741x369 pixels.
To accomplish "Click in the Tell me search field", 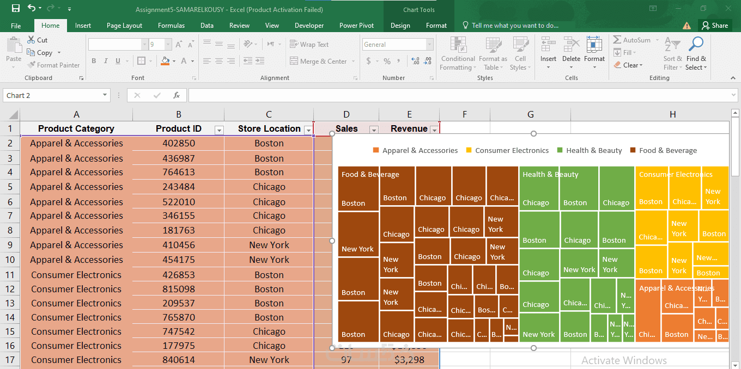I will (x=515, y=26).
